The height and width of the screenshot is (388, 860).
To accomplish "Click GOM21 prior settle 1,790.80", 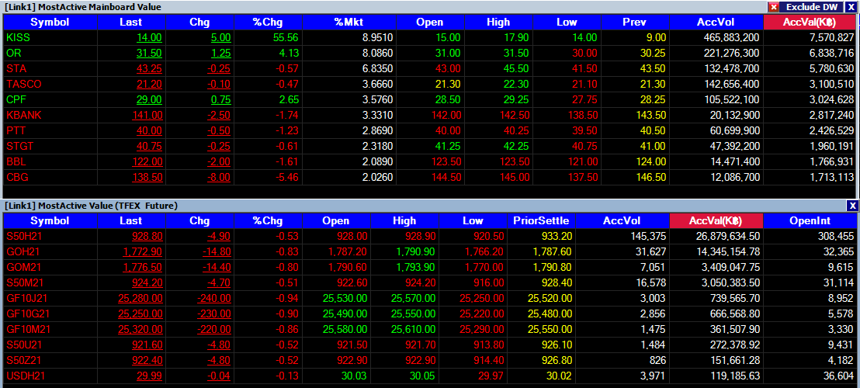I will click(553, 267).
